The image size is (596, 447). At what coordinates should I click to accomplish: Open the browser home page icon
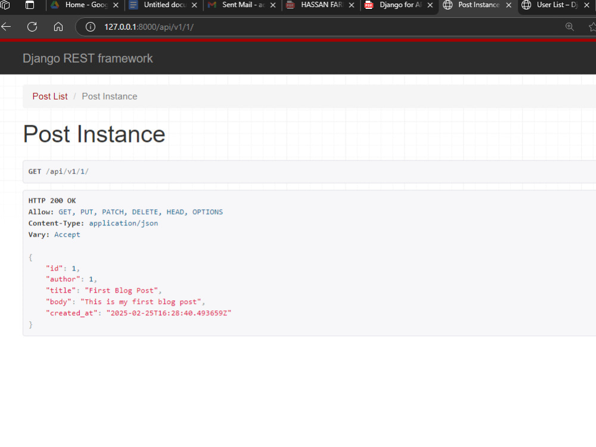[x=58, y=27]
